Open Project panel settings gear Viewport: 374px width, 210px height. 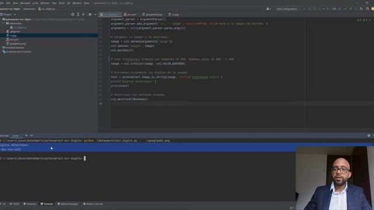point(90,15)
